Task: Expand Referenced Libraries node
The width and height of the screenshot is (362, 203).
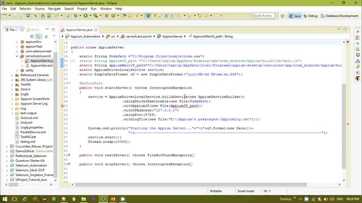Action: [12, 75]
